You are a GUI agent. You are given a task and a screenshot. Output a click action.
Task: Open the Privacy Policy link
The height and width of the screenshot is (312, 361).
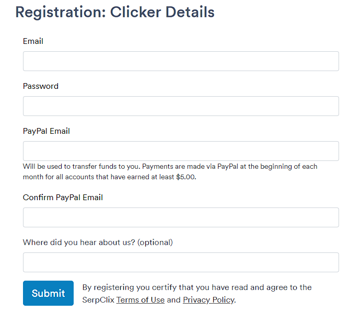click(208, 300)
